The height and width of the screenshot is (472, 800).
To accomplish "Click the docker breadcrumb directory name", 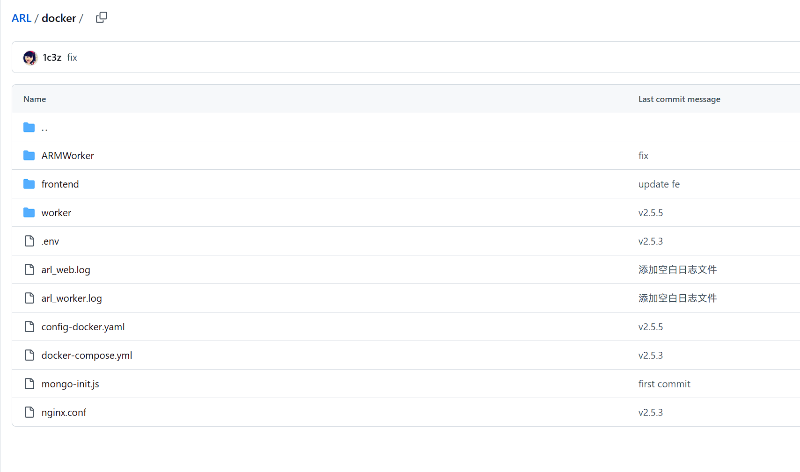I will (59, 18).
